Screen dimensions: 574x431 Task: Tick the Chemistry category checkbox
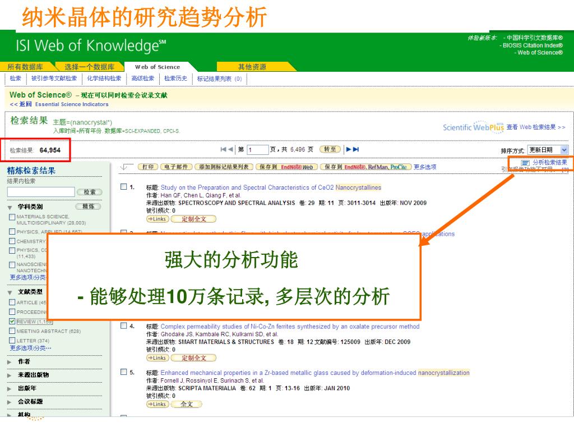12,241
